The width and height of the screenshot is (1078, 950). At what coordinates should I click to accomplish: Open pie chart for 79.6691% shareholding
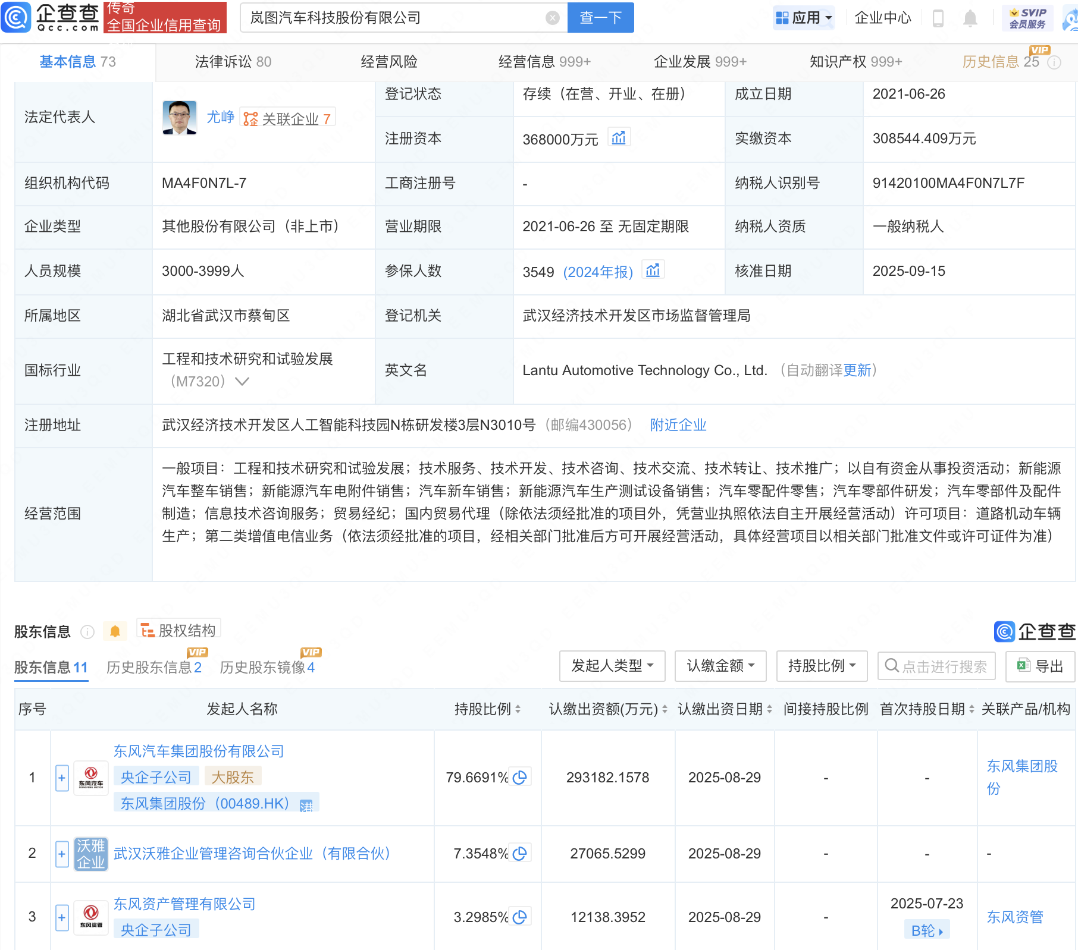pyautogui.click(x=519, y=778)
